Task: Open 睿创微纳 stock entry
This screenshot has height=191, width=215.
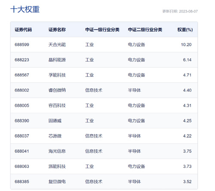Action: click(x=57, y=90)
